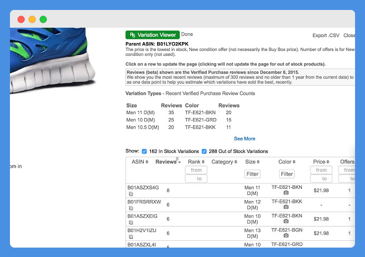The height and width of the screenshot is (257, 365).
Task: Select ASIN B01H2V1IZU text
Action: coord(142,230)
